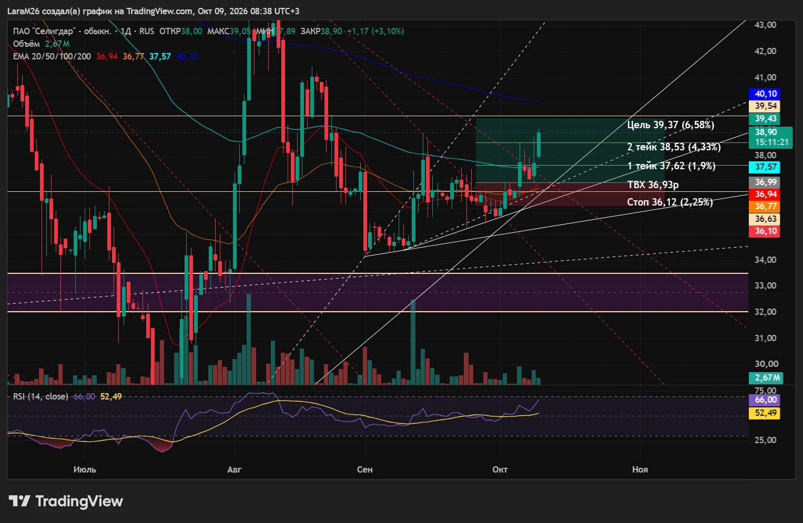Click orange 36,77 value in EMA legend
The image size is (803, 523).
134,56
